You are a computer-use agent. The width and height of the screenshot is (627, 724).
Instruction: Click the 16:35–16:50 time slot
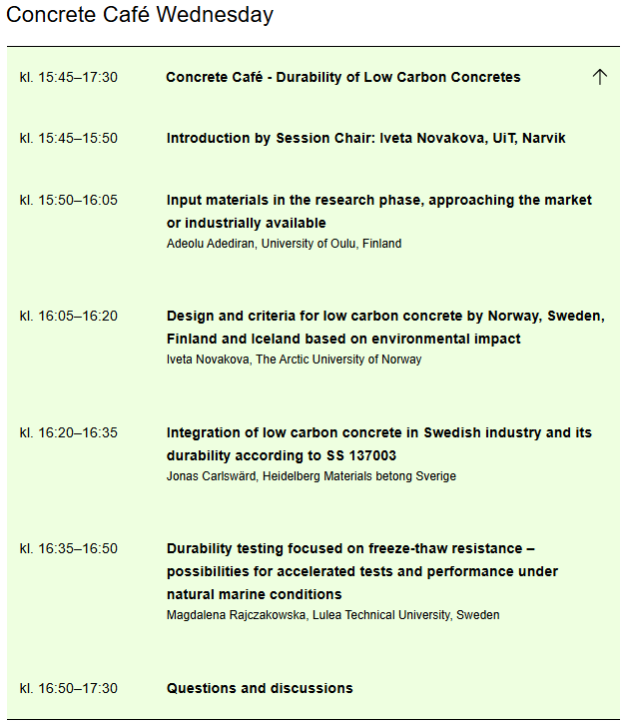point(69,548)
